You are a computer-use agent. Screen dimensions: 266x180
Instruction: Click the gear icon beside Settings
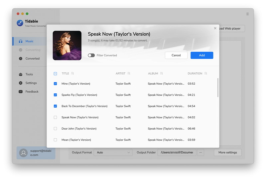(x=21, y=83)
